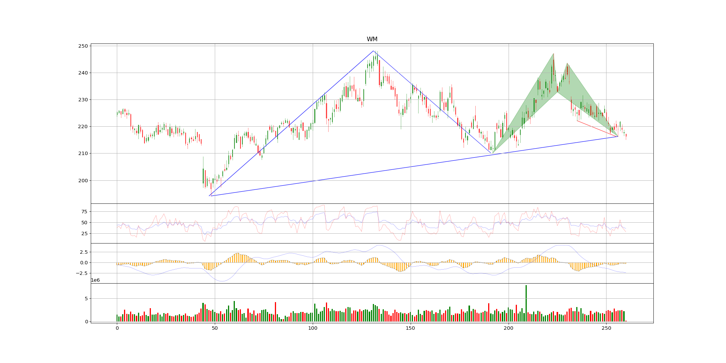Click the short red trendline near 220
Image resolution: width=726 pixels, height=363 pixels.
pos(597,129)
